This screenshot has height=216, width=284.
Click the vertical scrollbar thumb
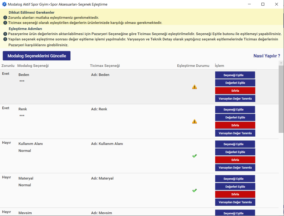point(281,99)
